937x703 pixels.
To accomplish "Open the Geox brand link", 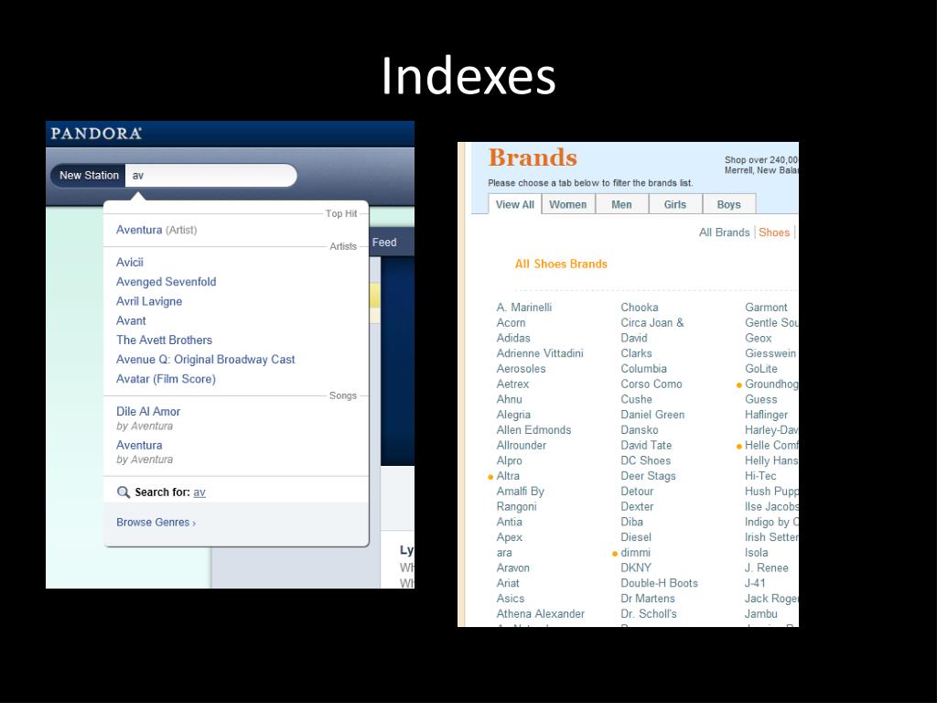I will click(x=759, y=338).
